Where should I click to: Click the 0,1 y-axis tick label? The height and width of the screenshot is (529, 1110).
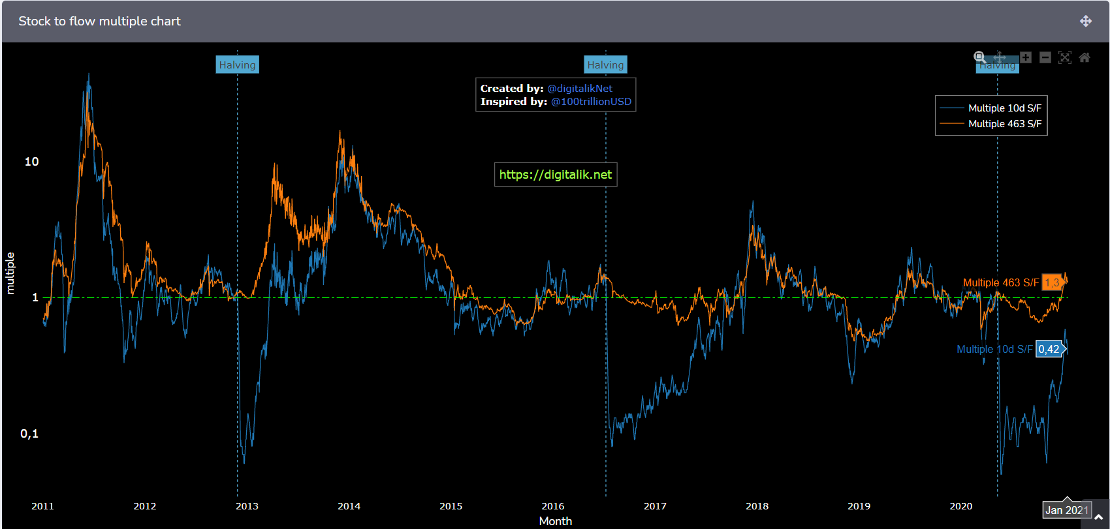29,434
